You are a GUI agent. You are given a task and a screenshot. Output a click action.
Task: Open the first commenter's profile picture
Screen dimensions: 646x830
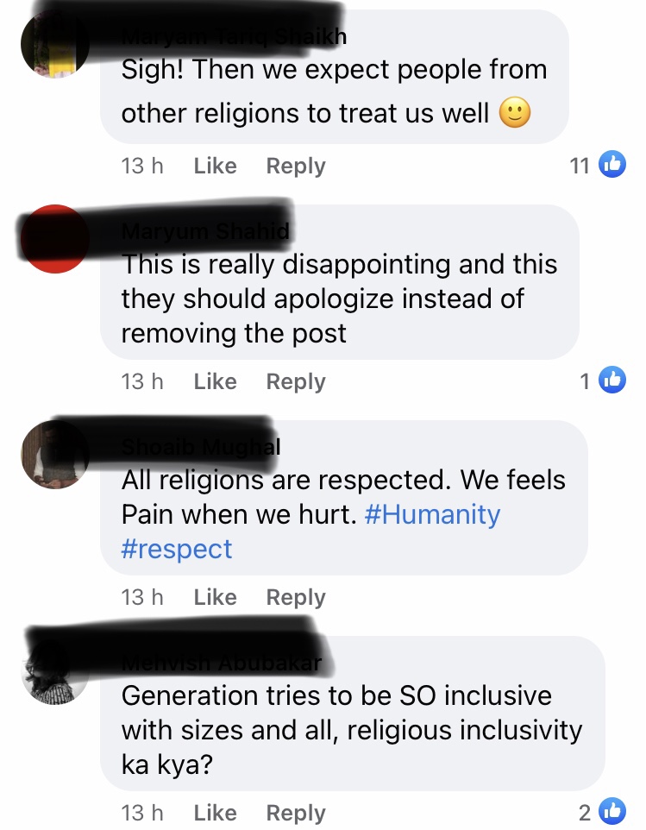[55, 45]
